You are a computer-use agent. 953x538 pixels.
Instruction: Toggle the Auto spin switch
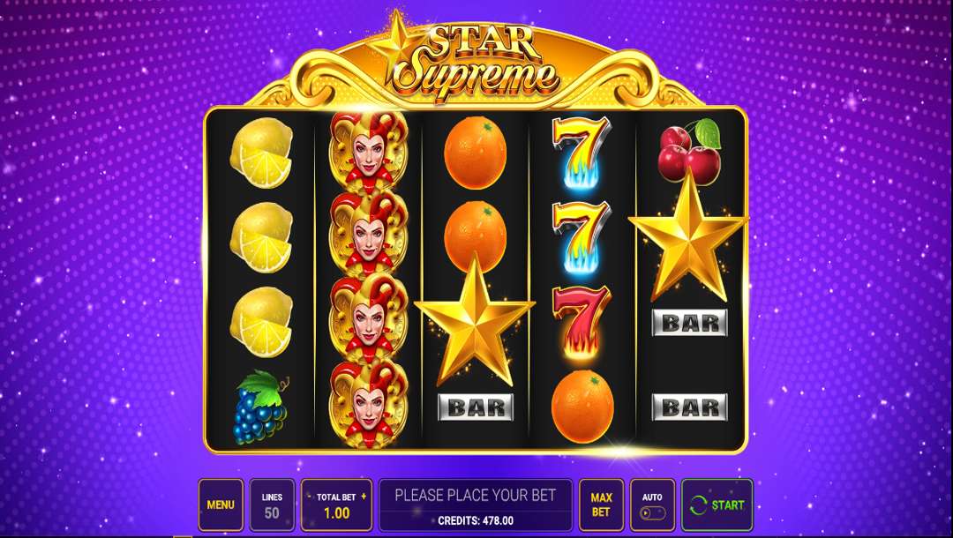click(x=652, y=512)
